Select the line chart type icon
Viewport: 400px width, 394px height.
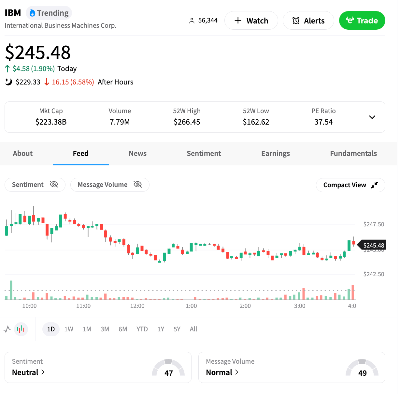coord(7,329)
